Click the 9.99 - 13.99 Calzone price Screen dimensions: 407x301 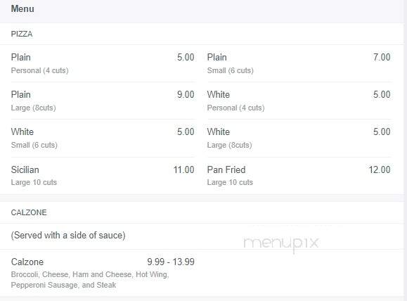click(x=171, y=262)
